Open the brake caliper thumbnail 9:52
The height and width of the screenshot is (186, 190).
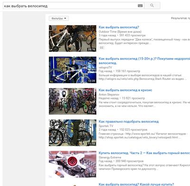pyautogui.click(x=73, y=164)
